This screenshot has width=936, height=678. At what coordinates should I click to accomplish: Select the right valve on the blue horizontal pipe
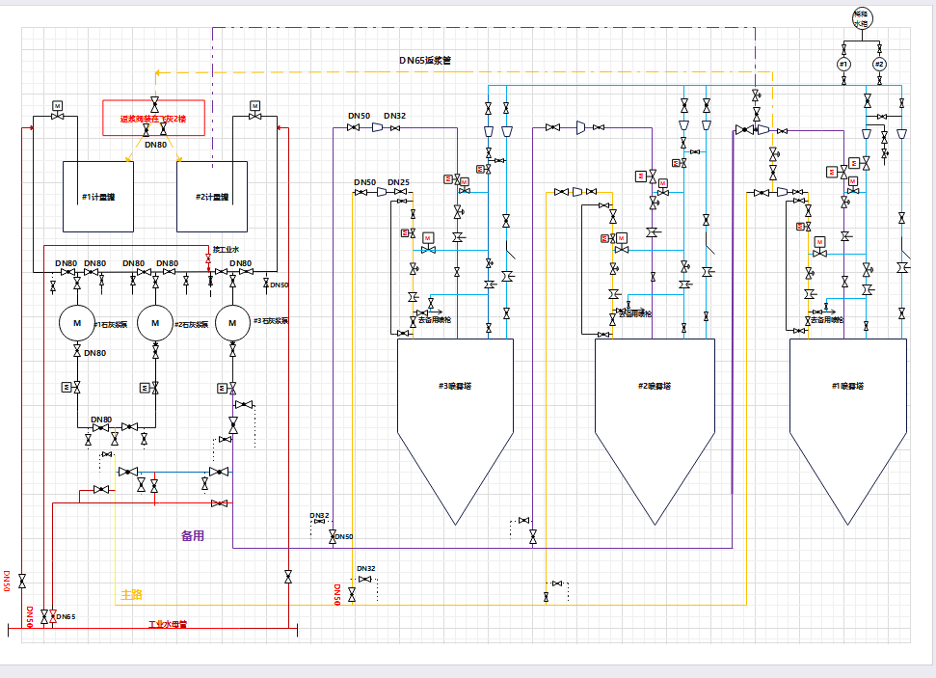click(219, 472)
